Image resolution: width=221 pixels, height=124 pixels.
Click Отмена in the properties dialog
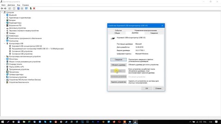coord(158,89)
